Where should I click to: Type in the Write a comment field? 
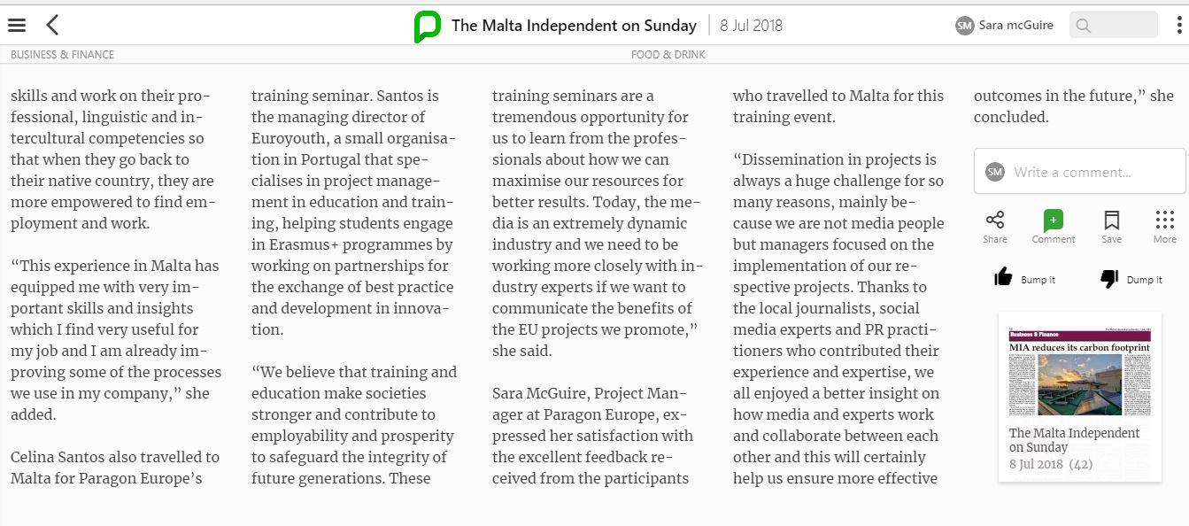[1089, 172]
